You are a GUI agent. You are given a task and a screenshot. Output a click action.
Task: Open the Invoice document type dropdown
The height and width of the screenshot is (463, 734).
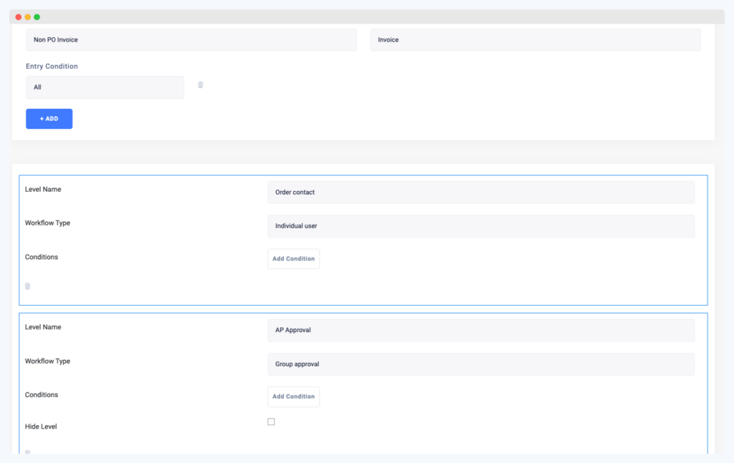click(x=535, y=39)
